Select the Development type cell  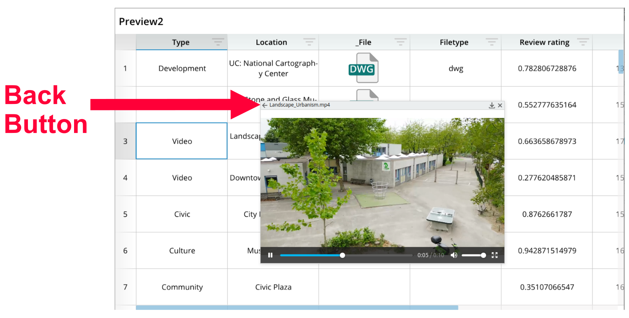[x=182, y=68]
